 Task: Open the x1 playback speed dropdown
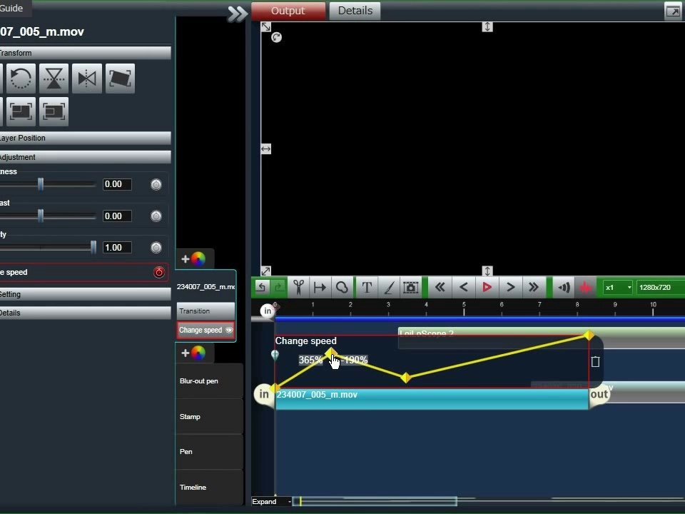618,287
